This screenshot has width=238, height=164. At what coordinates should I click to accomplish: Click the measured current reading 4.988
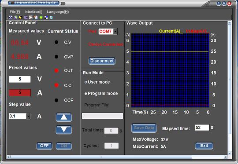point(20,57)
